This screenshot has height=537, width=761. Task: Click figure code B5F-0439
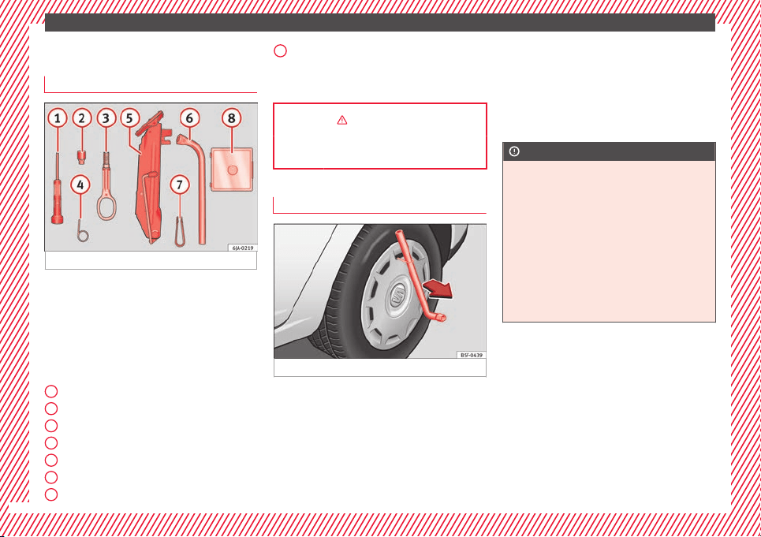coord(472,355)
